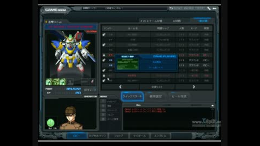Image resolution: width=260 pixels, height=146 pixels.
Task: Open クエスト from the MENU list
Action: pyautogui.click(x=110, y=115)
